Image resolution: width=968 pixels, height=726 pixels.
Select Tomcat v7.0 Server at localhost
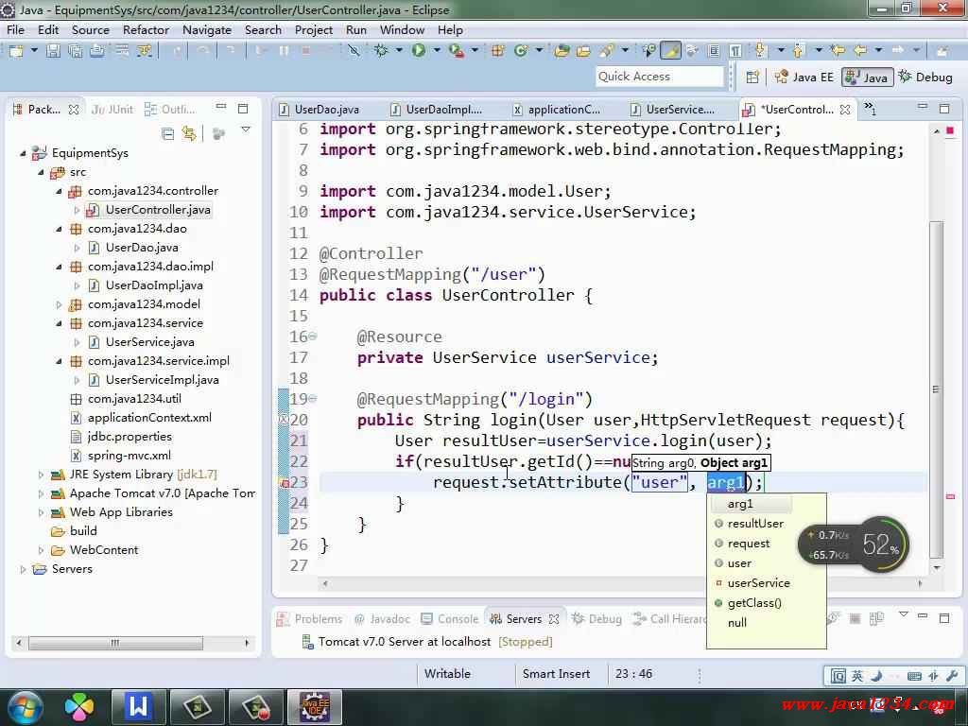(x=426, y=642)
